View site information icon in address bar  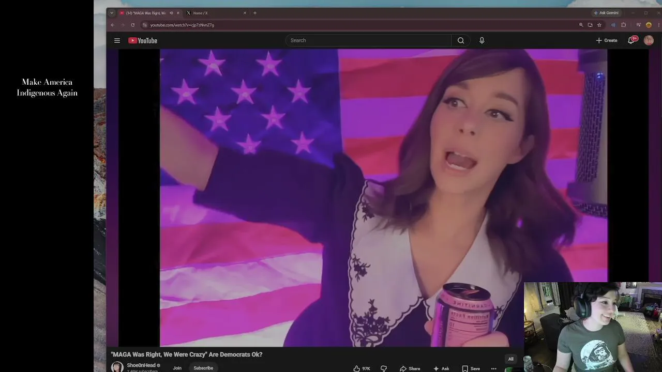[145, 25]
